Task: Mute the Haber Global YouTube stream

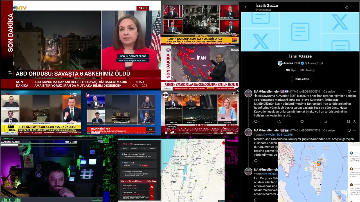Action: (172, 133)
